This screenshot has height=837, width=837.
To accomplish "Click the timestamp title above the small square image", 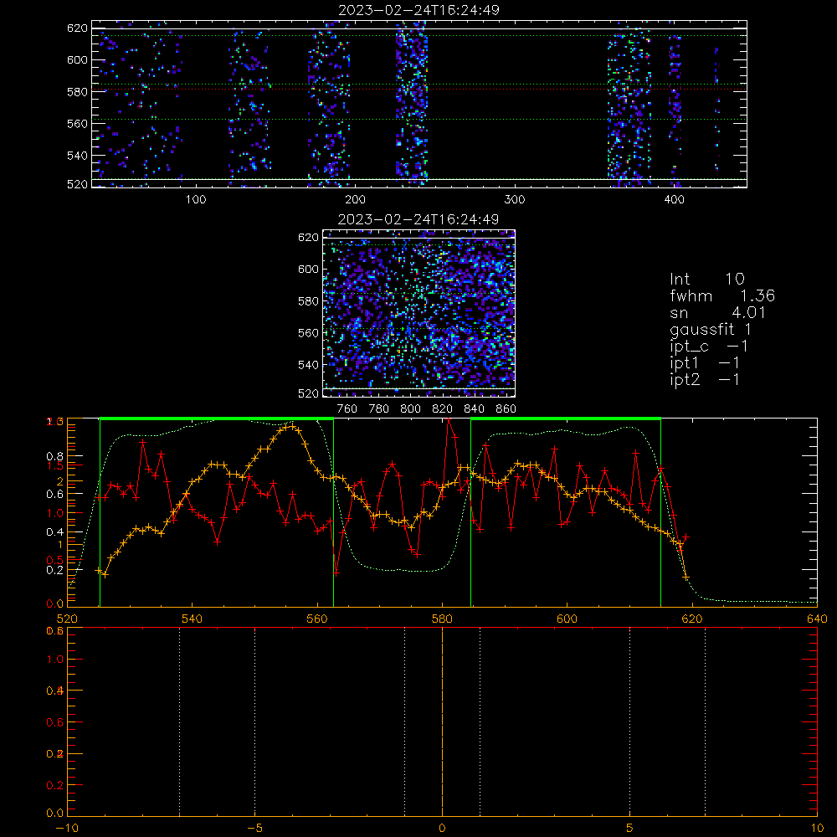I will click(x=418, y=219).
